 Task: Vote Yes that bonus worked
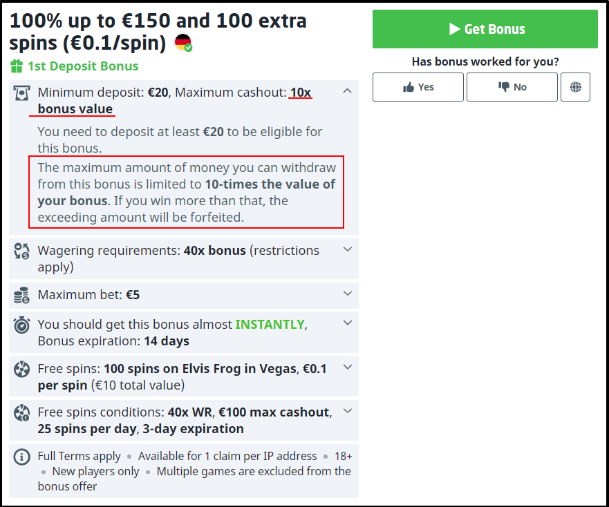(x=418, y=87)
